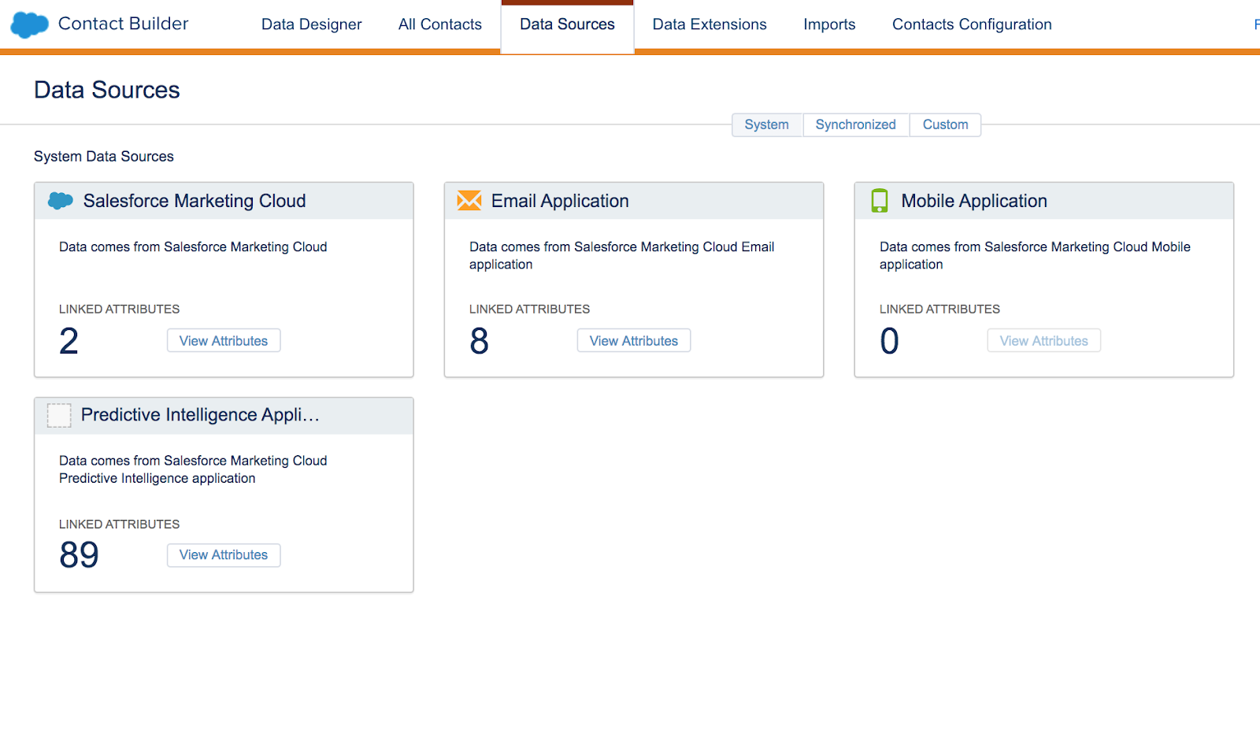Image resolution: width=1260 pixels, height=745 pixels.
Task: Click the Predictive Intelligence Appli… card title
Action: pos(200,415)
